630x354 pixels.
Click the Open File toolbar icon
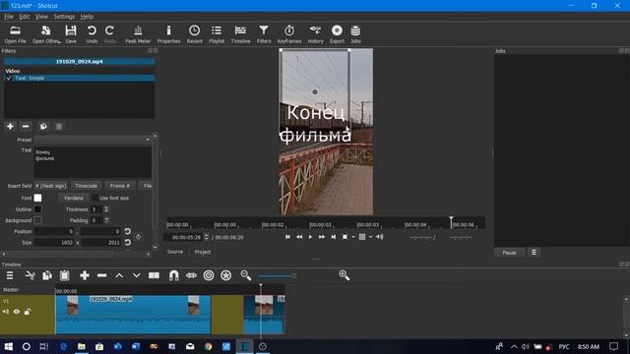16,34
